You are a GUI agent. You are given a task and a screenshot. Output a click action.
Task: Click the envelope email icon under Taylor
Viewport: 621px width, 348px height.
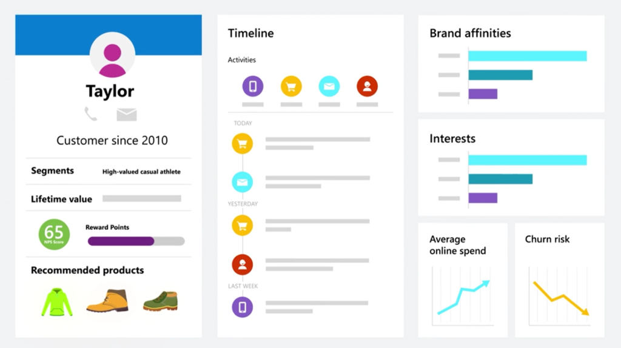point(127,115)
